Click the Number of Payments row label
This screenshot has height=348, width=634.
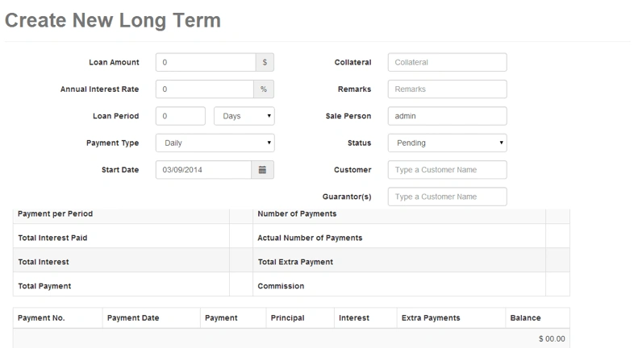coord(297,214)
